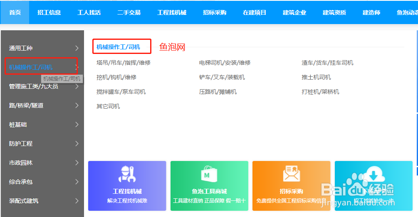Select 综合承包 category in sidebar
418x217 pixels.
coord(21,182)
